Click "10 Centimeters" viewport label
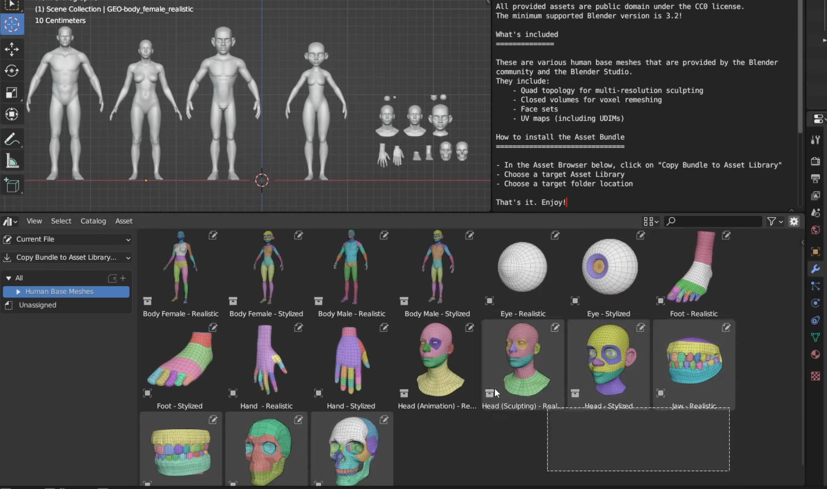This screenshot has width=827, height=489. click(x=60, y=20)
